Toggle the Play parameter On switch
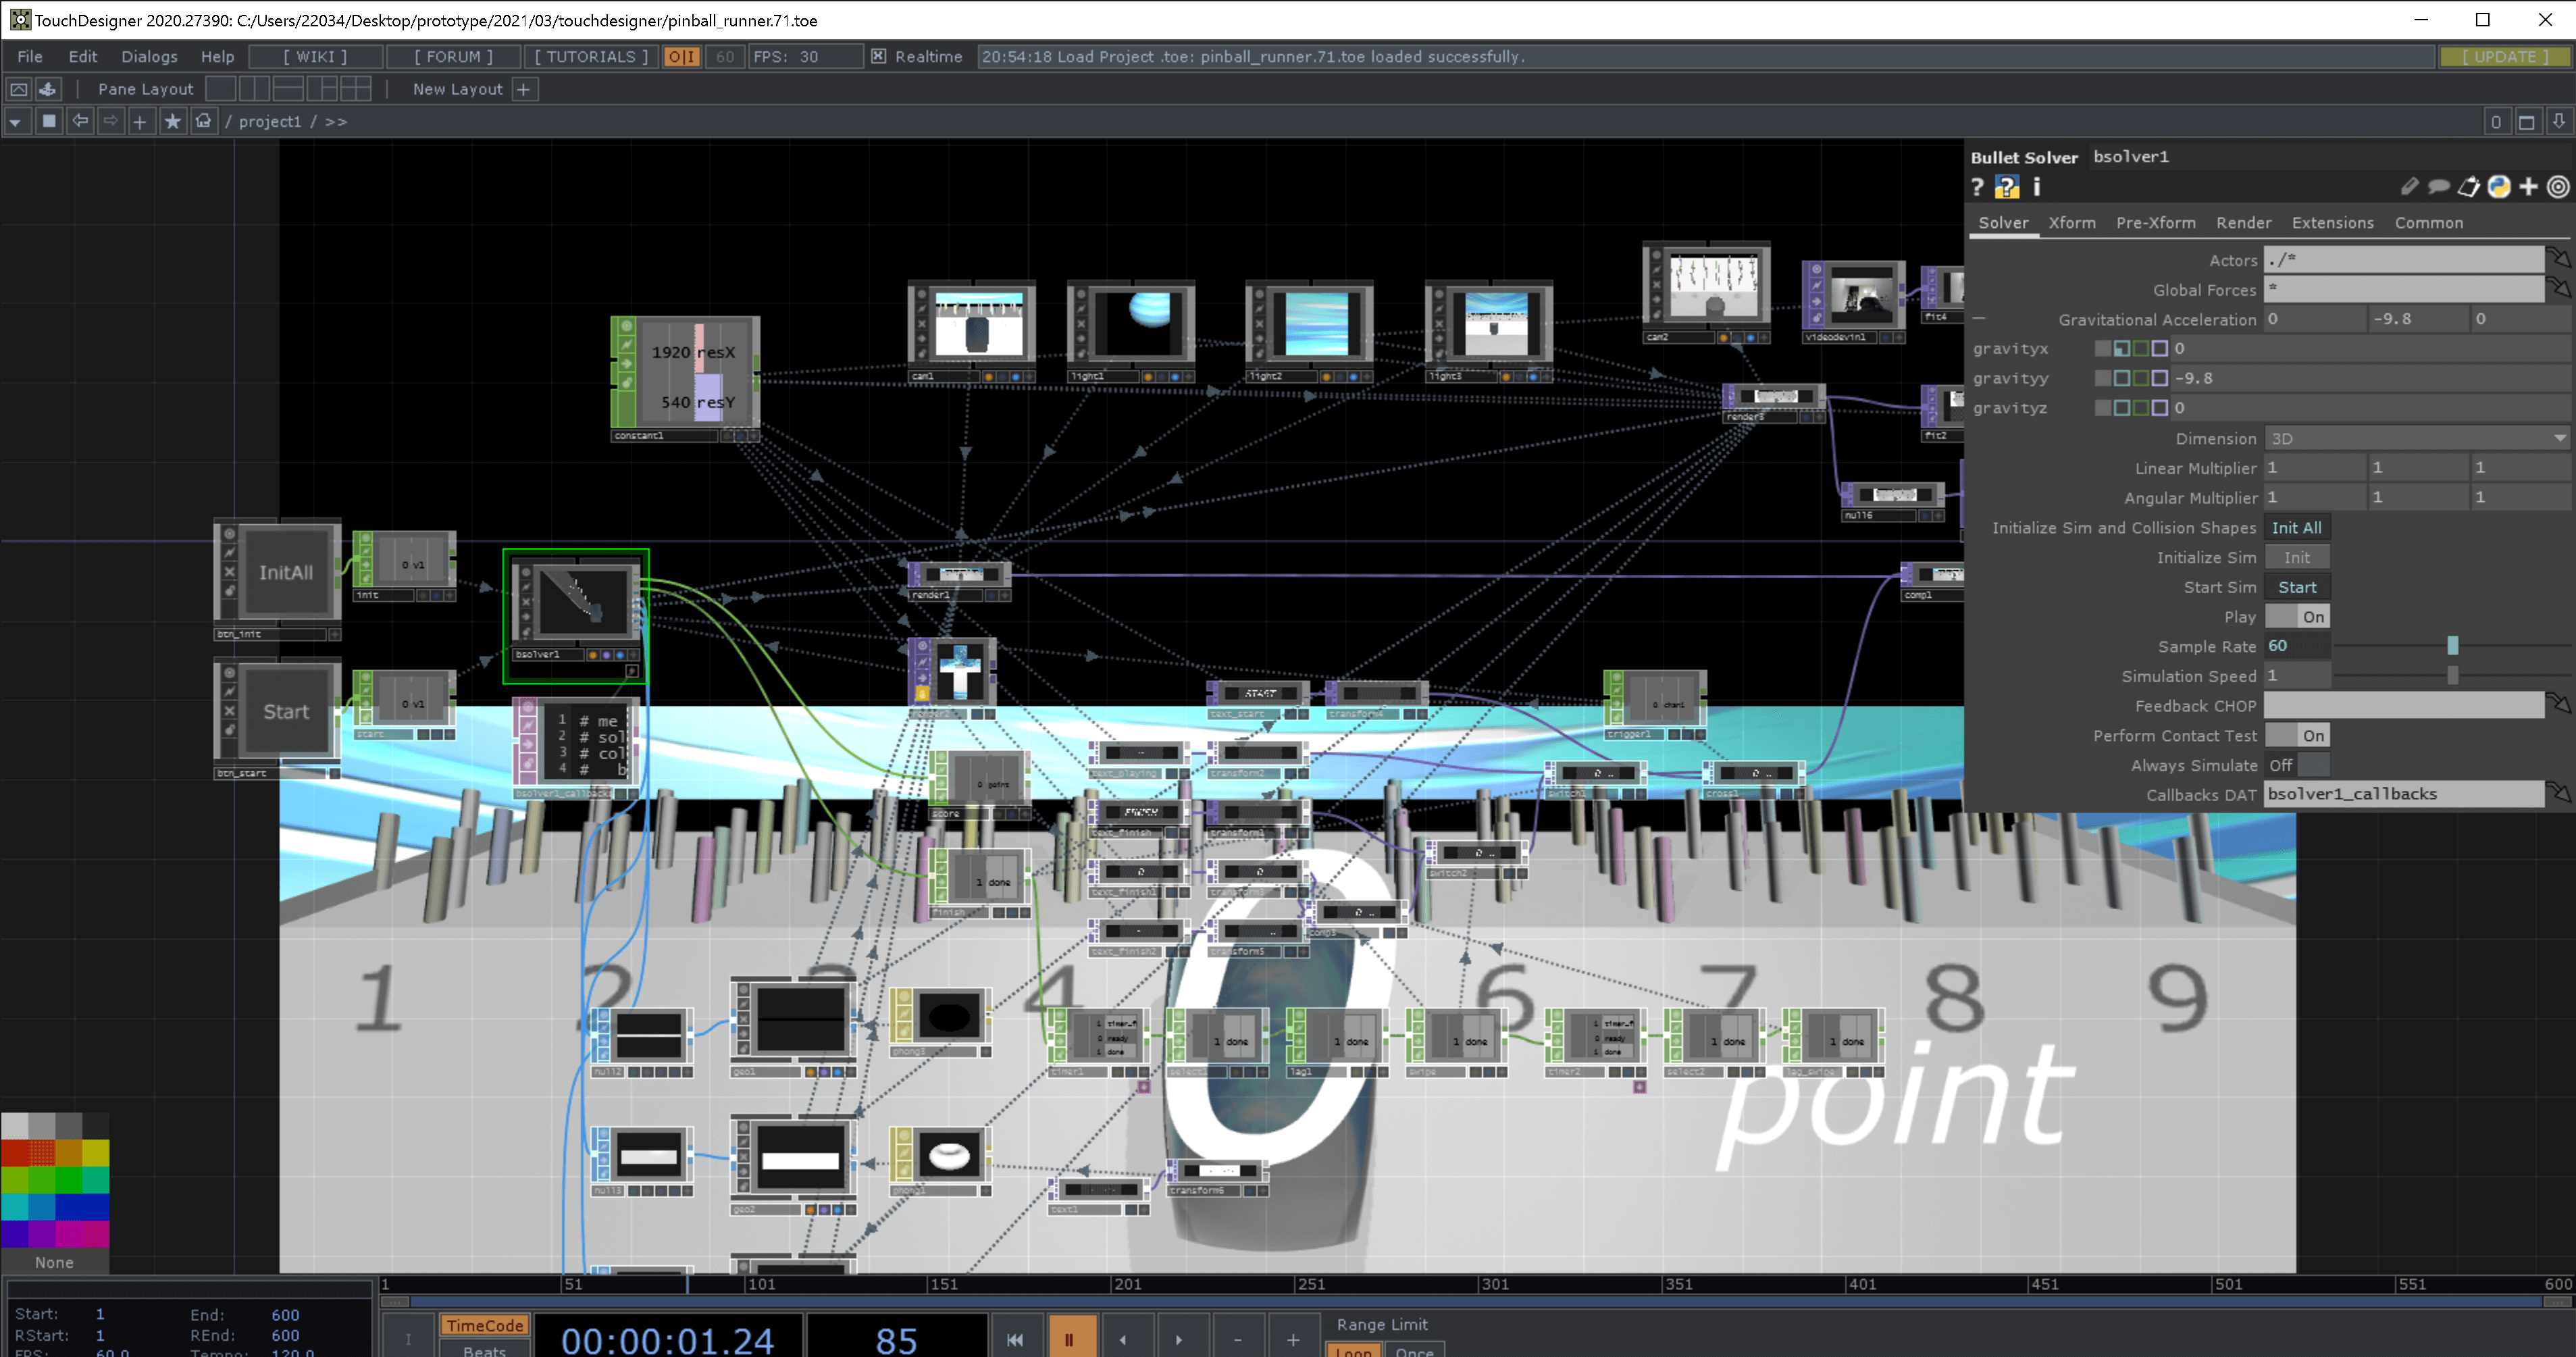This screenshot has height=1357, width=2576. [2297, 617]
